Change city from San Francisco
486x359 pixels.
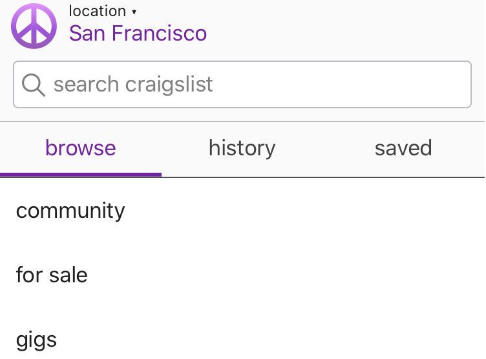point(138,33)
